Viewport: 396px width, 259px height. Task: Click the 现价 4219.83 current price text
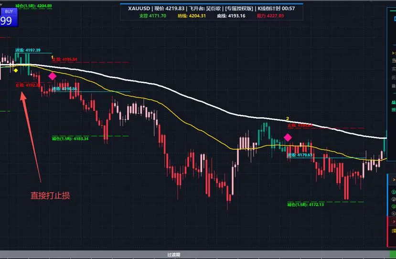[170, 8]
